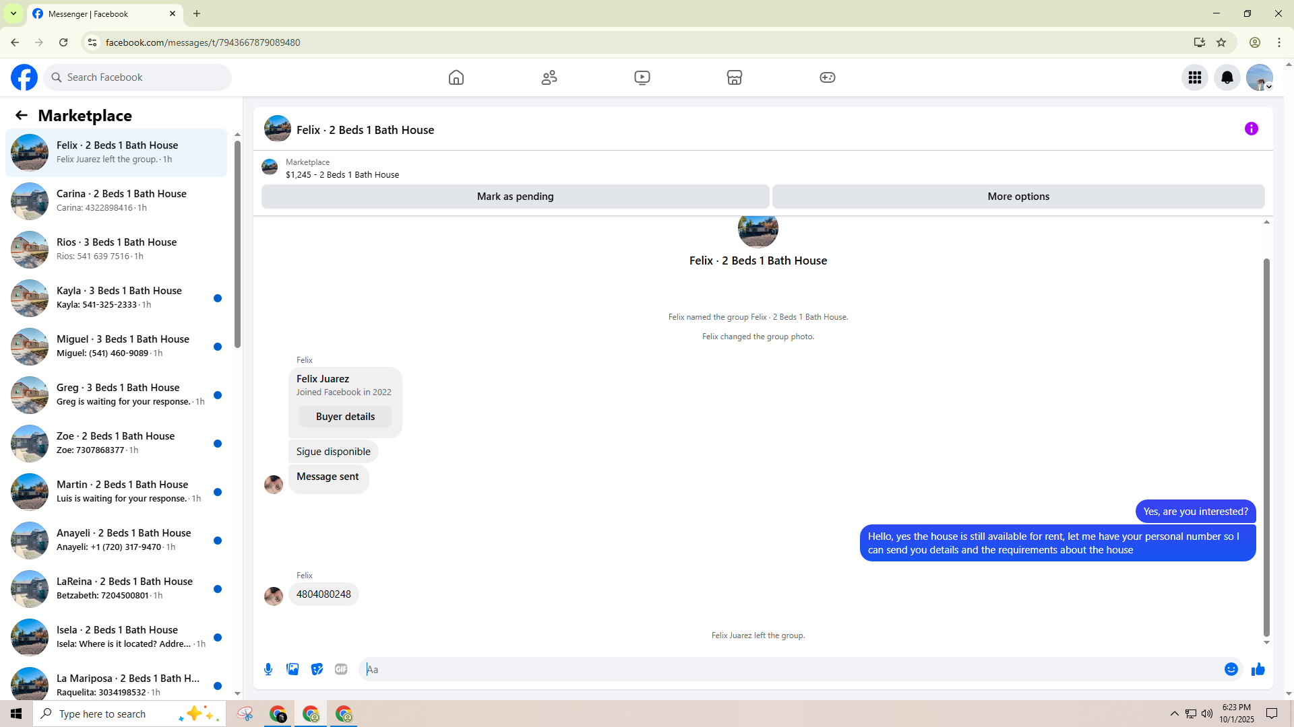This screenshot has width=1294, height=727.
Task: Open conversation information icon
Action: (x=1252, y=129)
